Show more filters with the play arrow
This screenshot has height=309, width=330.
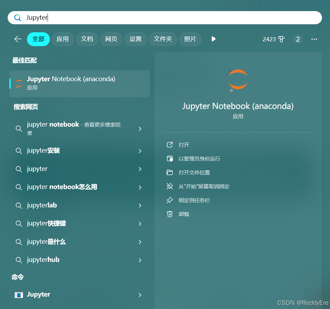pos(213,39)
